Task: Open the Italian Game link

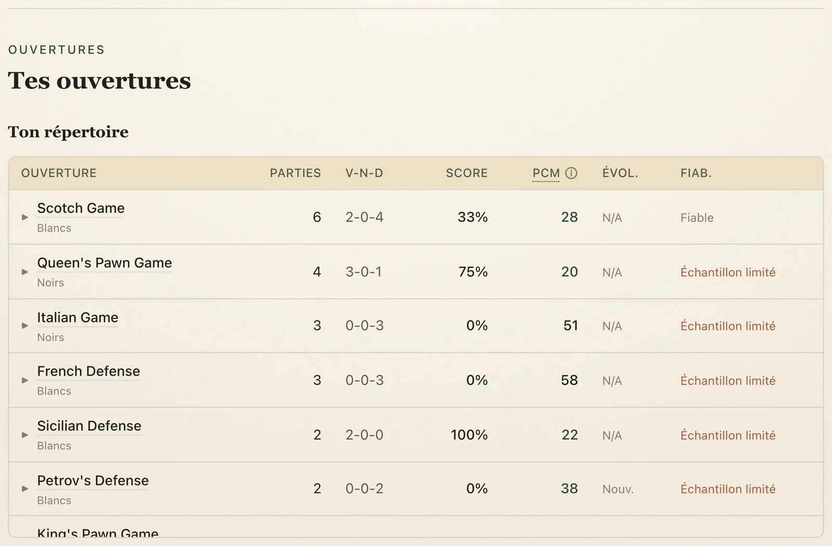Action: click(x=77, y=317)
